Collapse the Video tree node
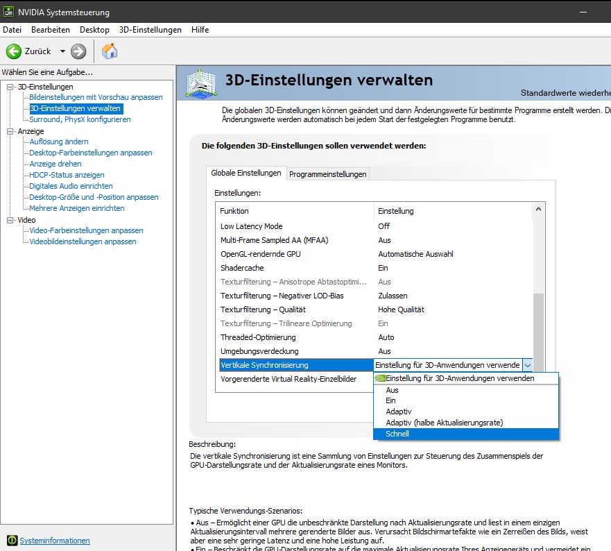 [10, 220]
